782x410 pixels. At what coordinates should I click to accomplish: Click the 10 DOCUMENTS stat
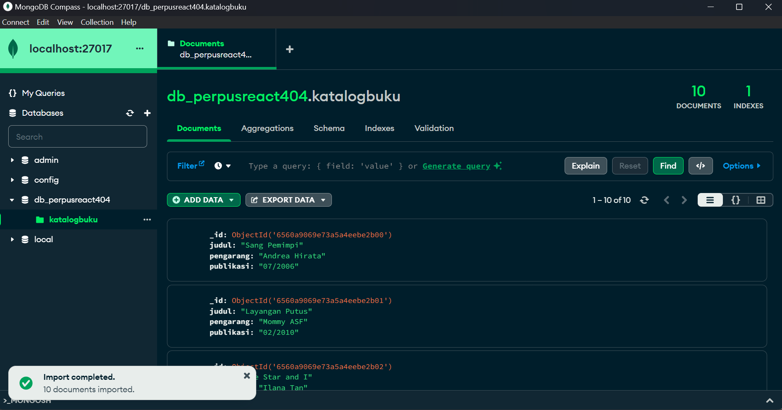click(x=699, y=97)
